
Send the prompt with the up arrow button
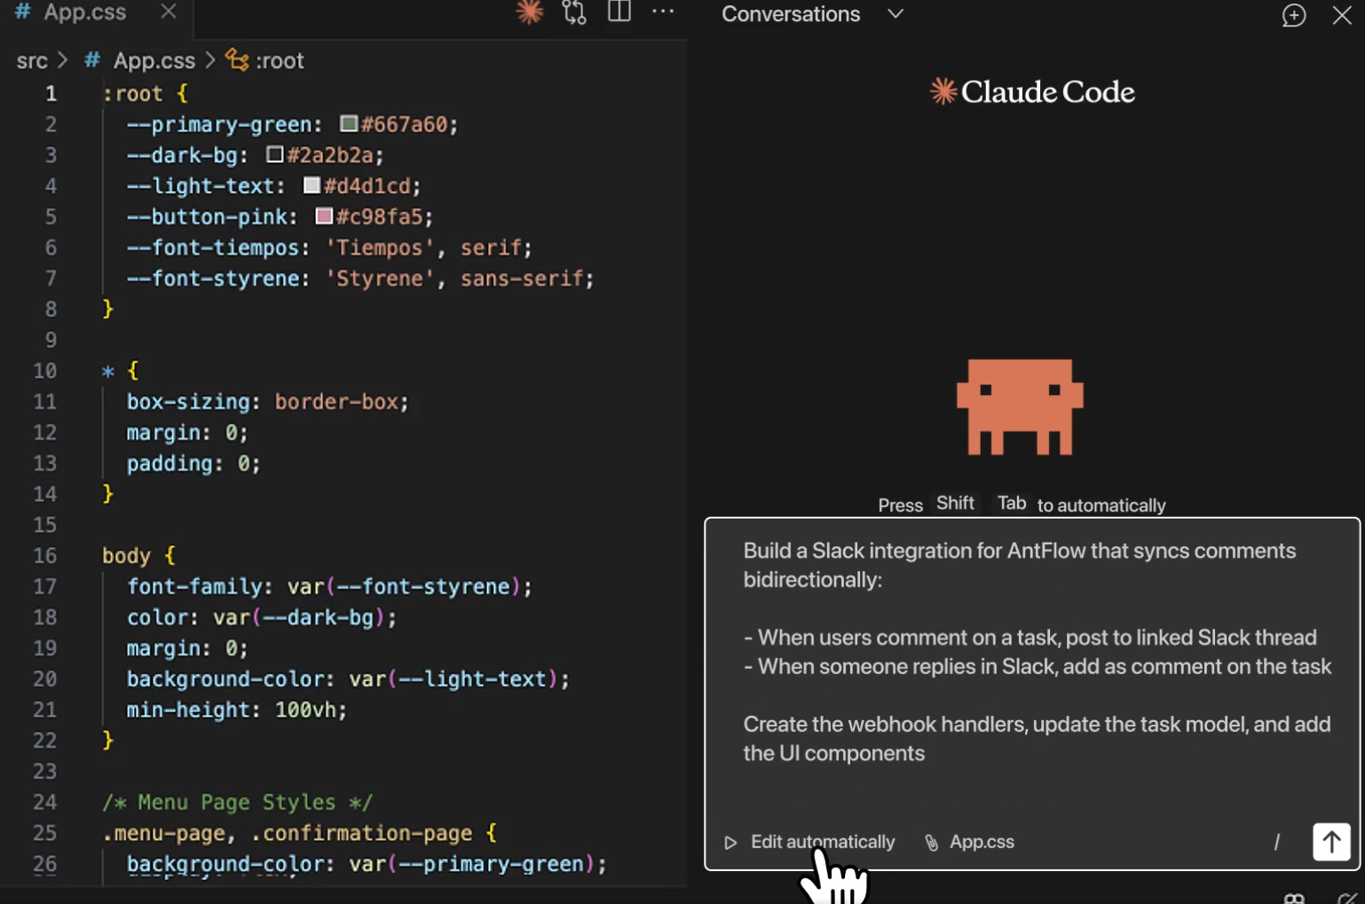coord(1331,842)
